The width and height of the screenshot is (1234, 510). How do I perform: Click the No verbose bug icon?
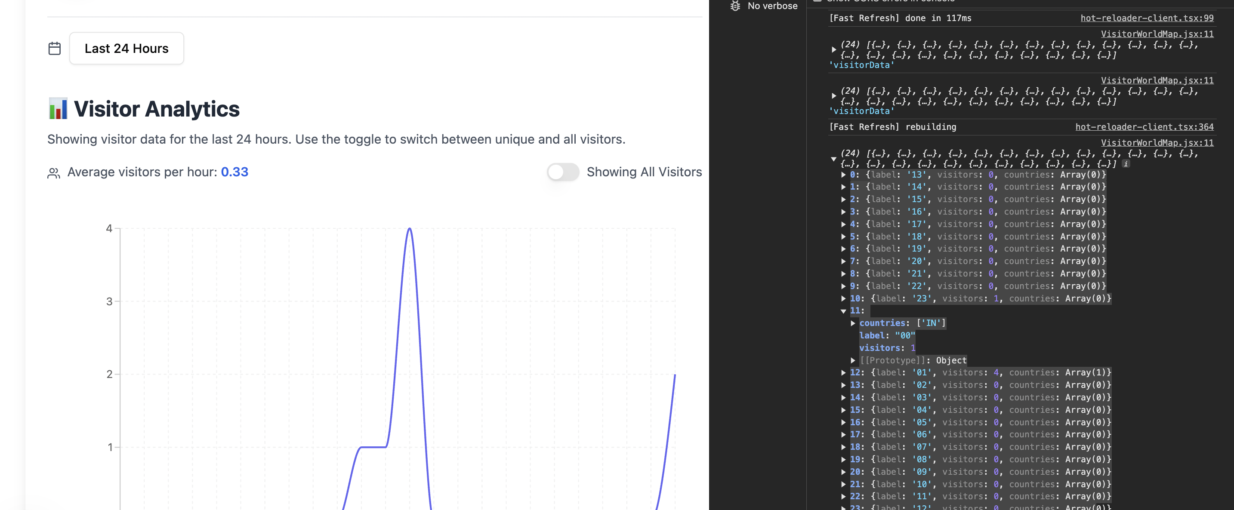pos(735,6)
